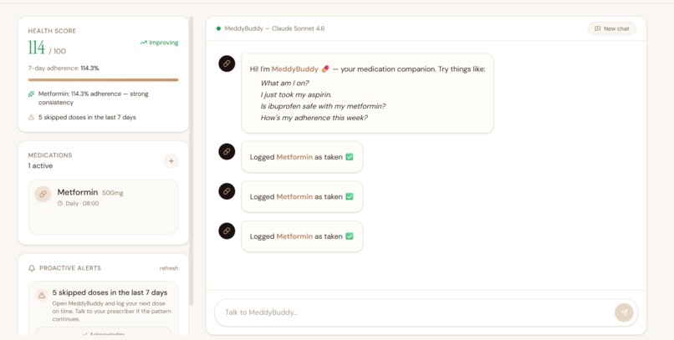Screen dimensions: 674x340
Task: Click warning icon beside 5 skipped doses alert card
Action: pyautogui.click(x=42, y=296)
